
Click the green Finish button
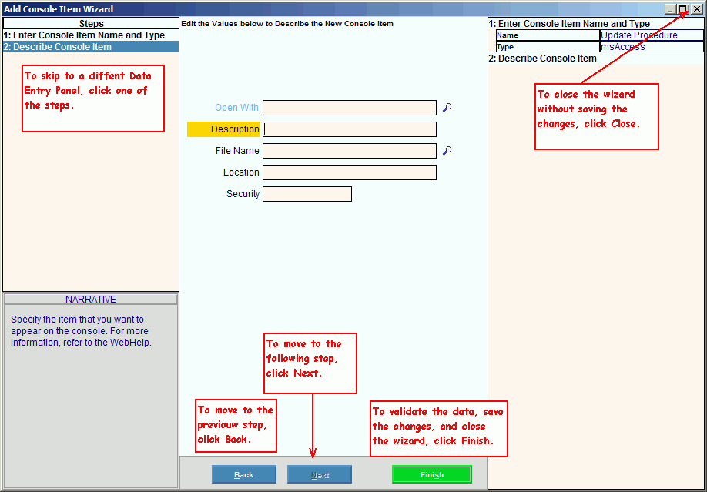pos(432,474)
